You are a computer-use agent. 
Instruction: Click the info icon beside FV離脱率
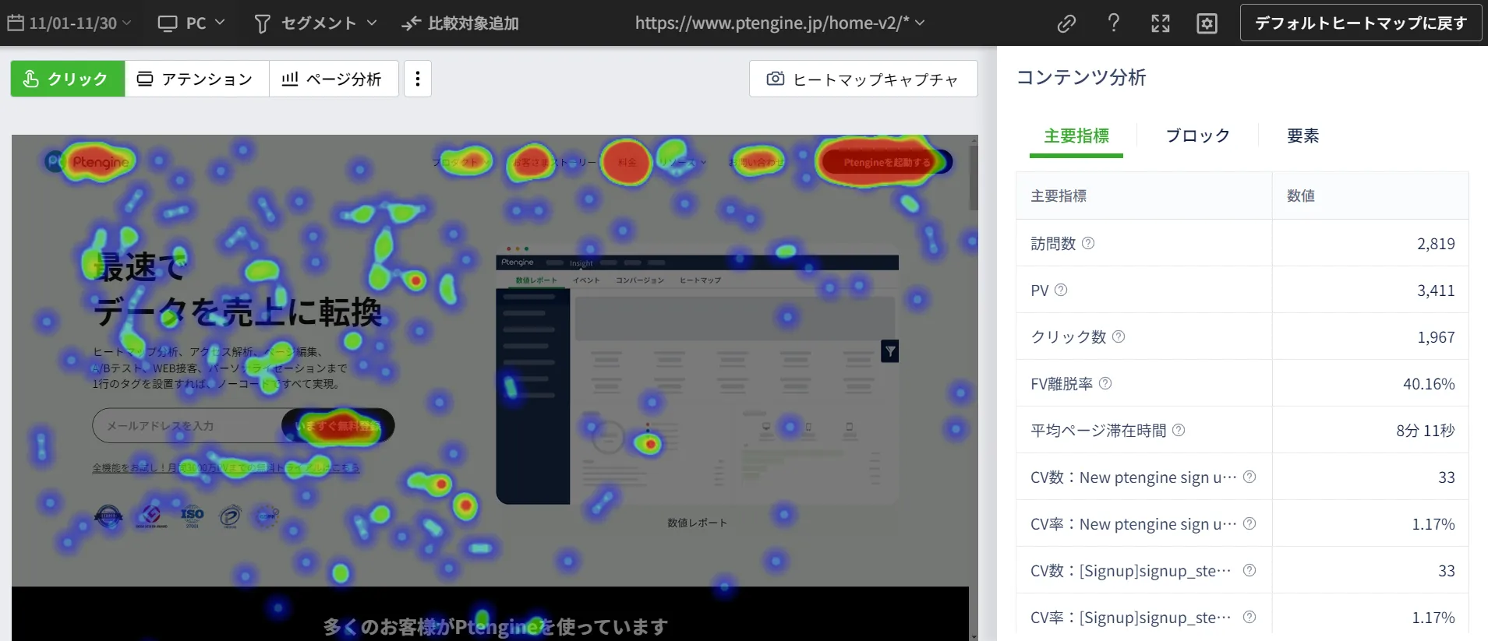[1105, 383]
